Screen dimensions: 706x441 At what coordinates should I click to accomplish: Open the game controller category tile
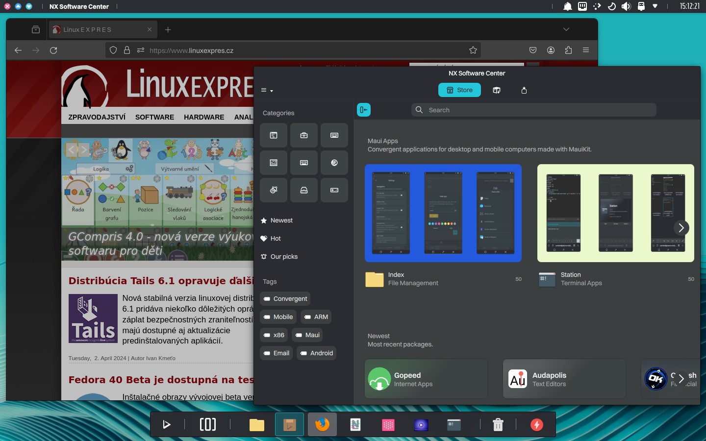[x=334, y=190]
